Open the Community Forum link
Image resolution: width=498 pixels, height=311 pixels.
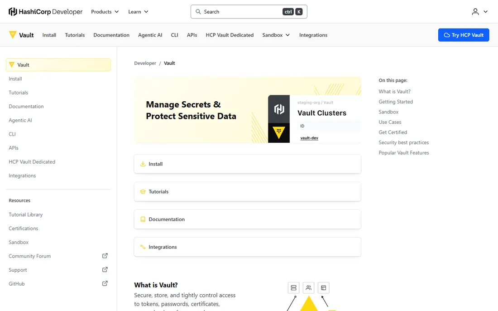click(30, 256)
